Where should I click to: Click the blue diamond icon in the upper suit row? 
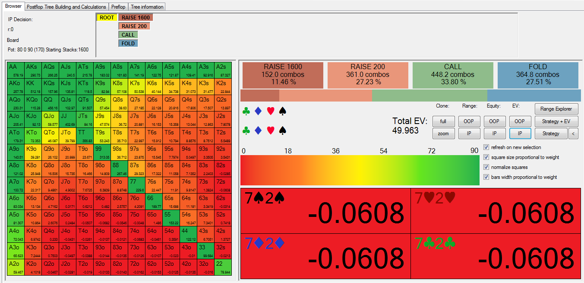click(x=258, y=111)
